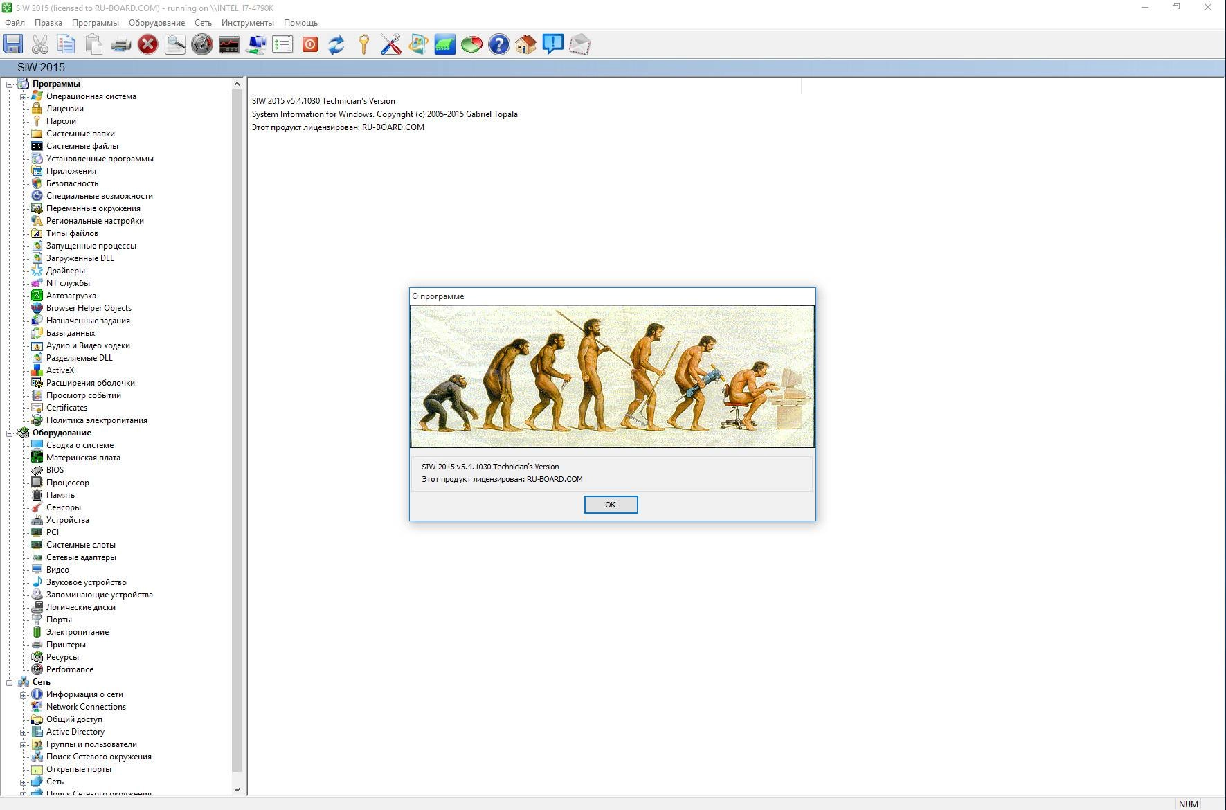Click the Print toolbar icon
Screen dimensions: 1226x810
pos(121,45)
